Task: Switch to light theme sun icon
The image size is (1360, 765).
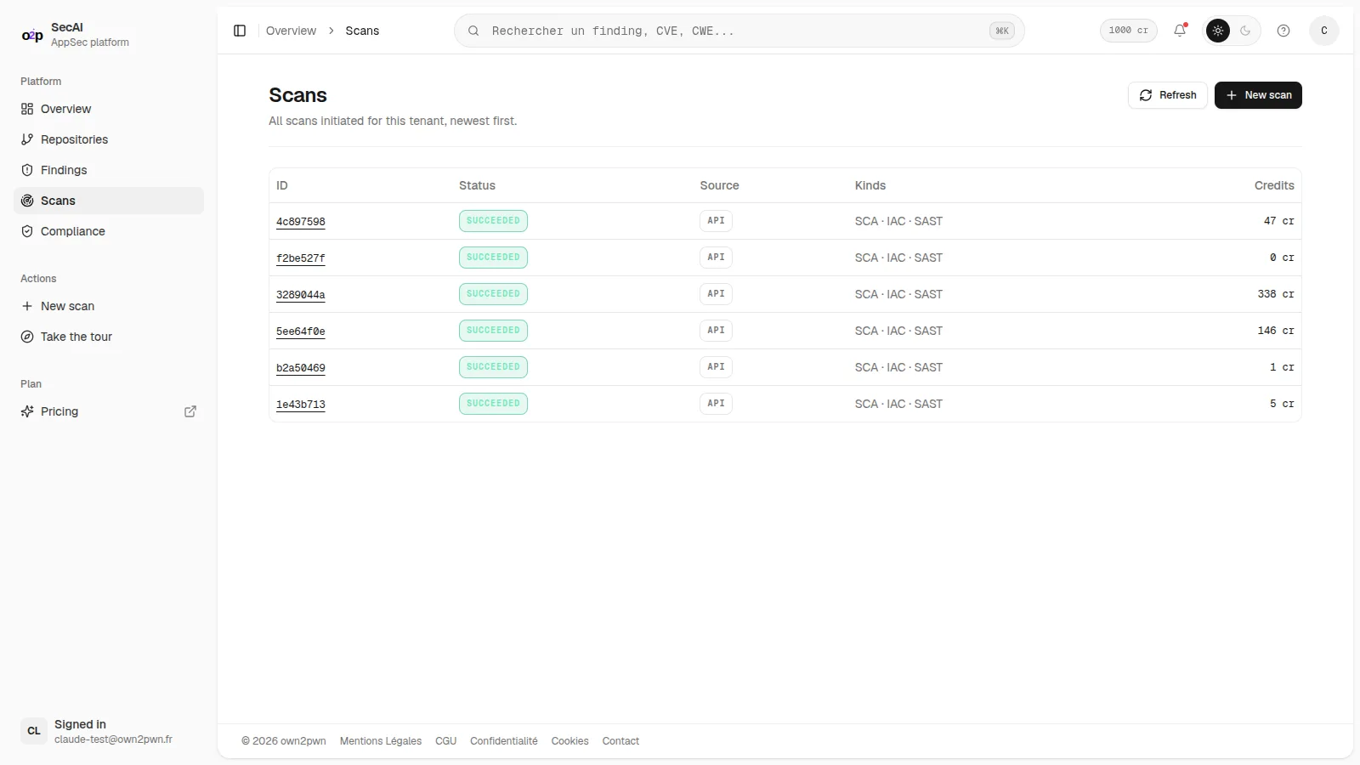Action: [1218, 31]
